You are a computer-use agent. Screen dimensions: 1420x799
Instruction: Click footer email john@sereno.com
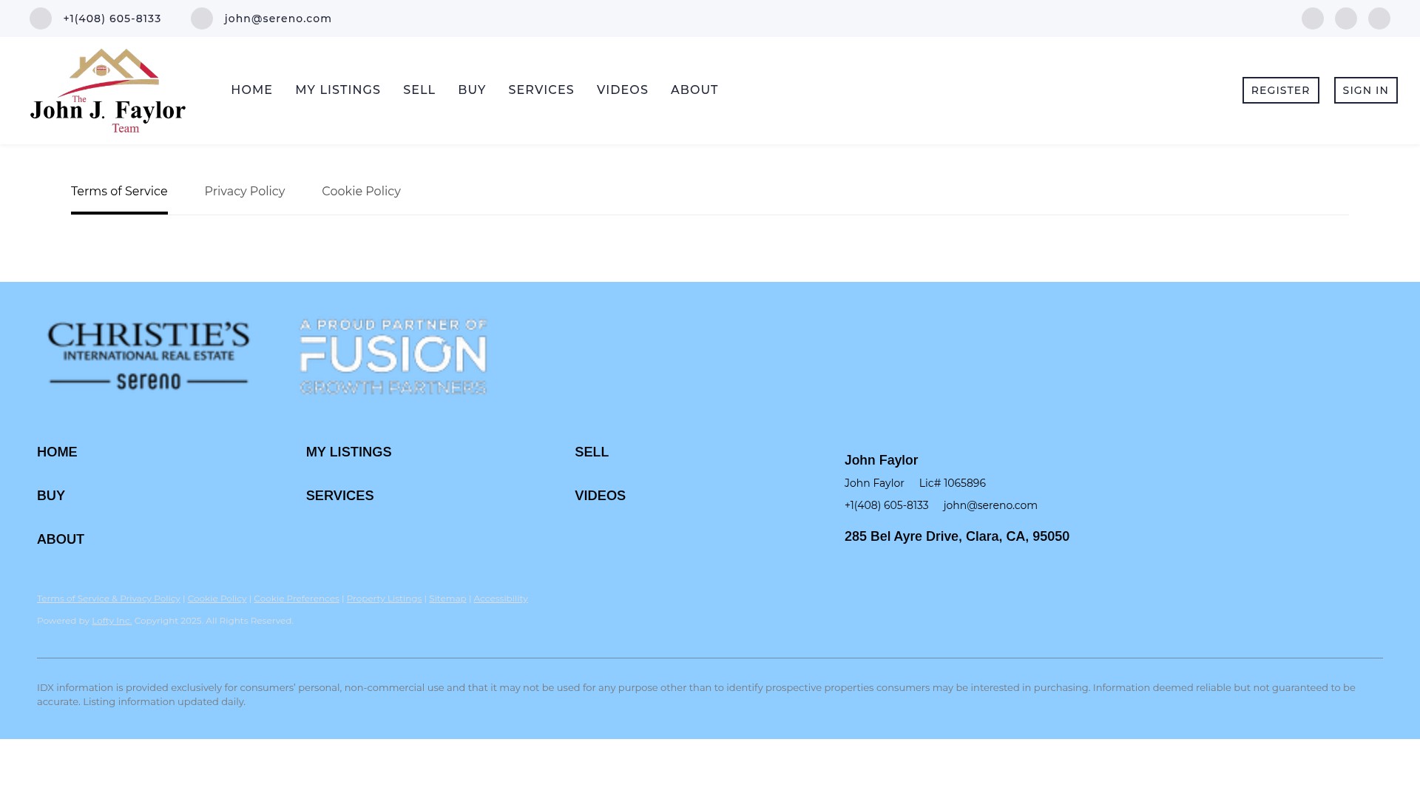coord(990,505)
